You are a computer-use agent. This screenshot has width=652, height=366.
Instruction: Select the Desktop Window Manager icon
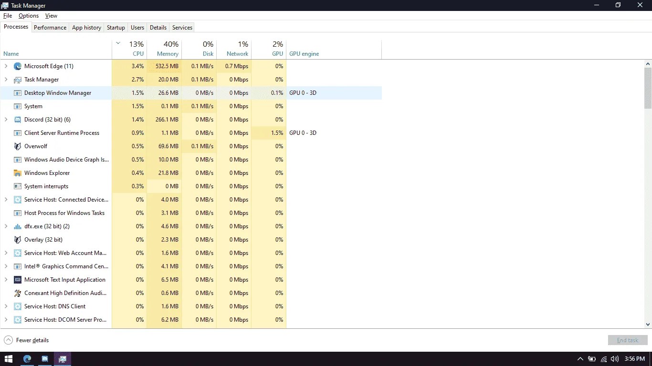coord(18,93)
